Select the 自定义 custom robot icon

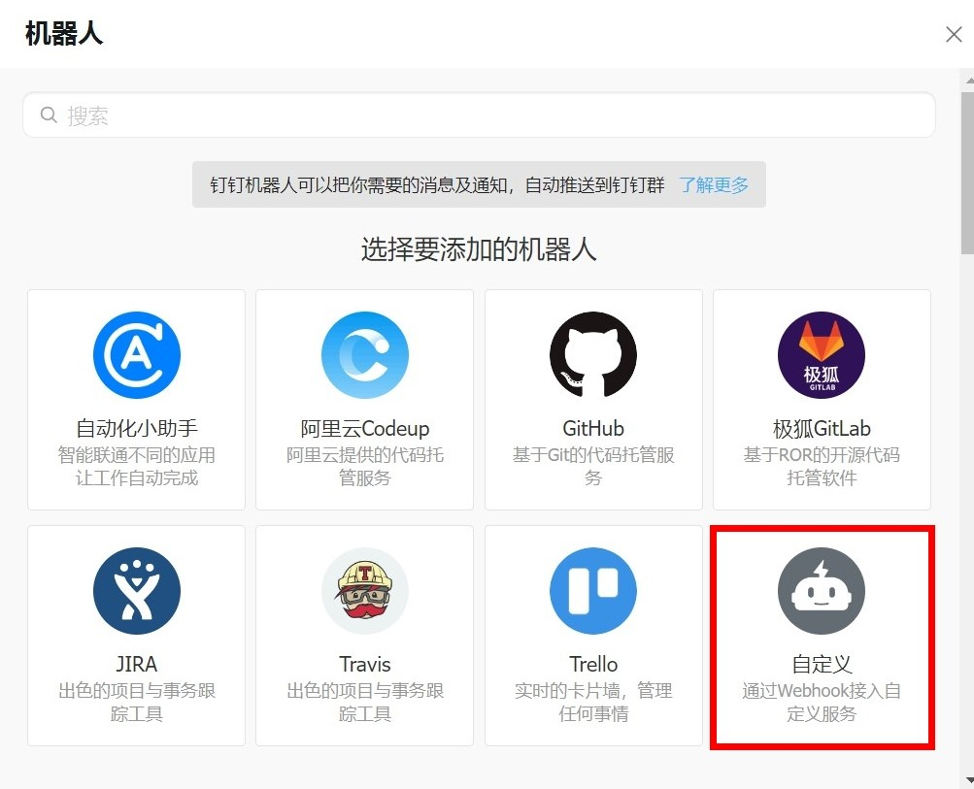(822, 591)
